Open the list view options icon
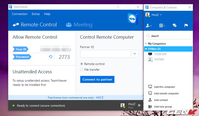This screenshot has height=116, width=199. coord(162,26)
